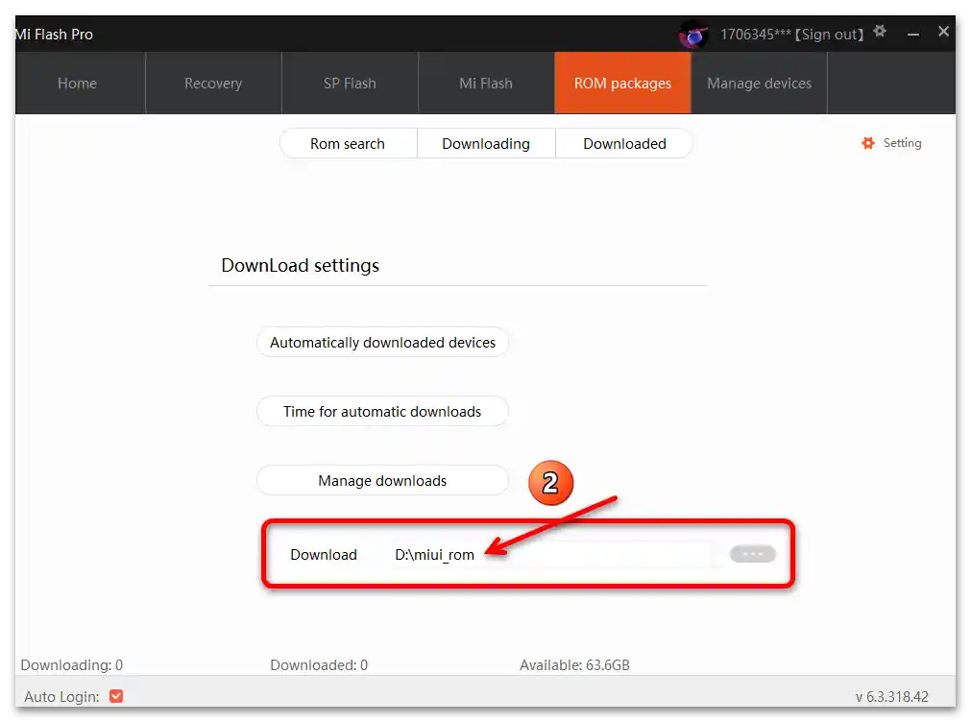971x722 pixels.
Task: Click the Available: 63.6GB status text
Action: pyautogui.click(x=574, y=665)
